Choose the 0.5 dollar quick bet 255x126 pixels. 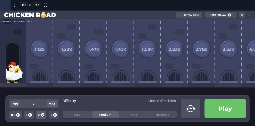click(x=15, y=115)
